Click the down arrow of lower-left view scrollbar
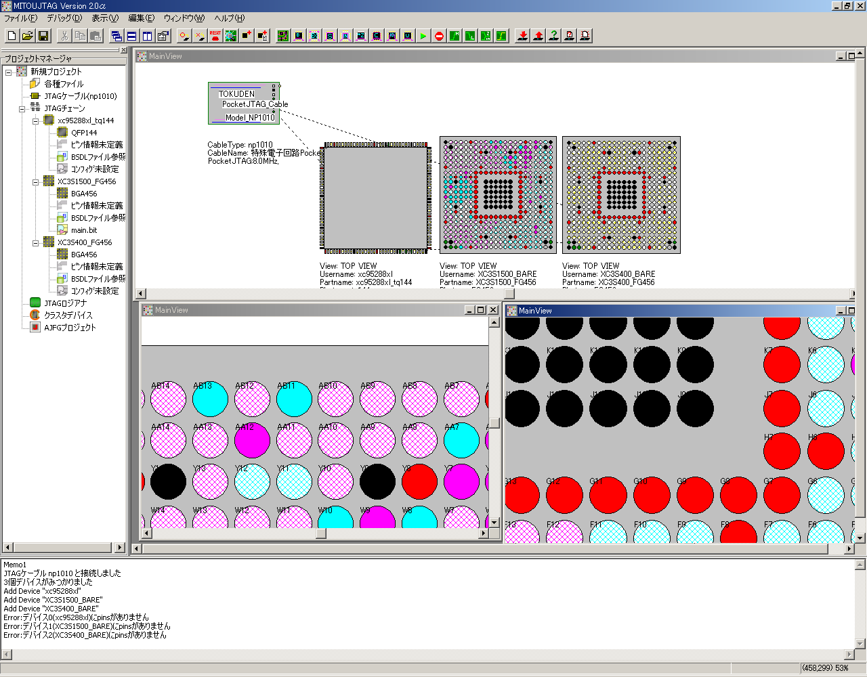Screen dimensions: 867x677 pos(494,523)
